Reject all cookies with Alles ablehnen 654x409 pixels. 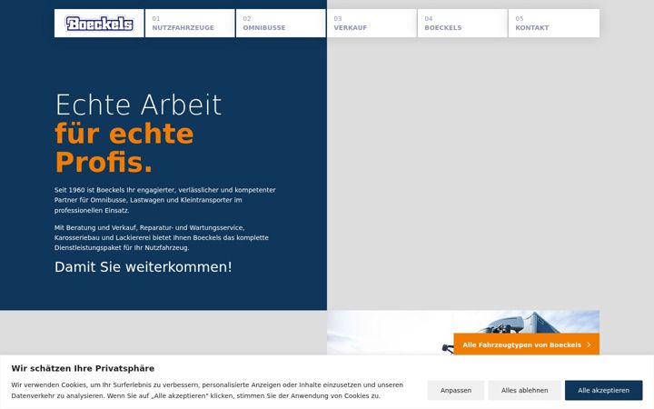click(525, 390)
